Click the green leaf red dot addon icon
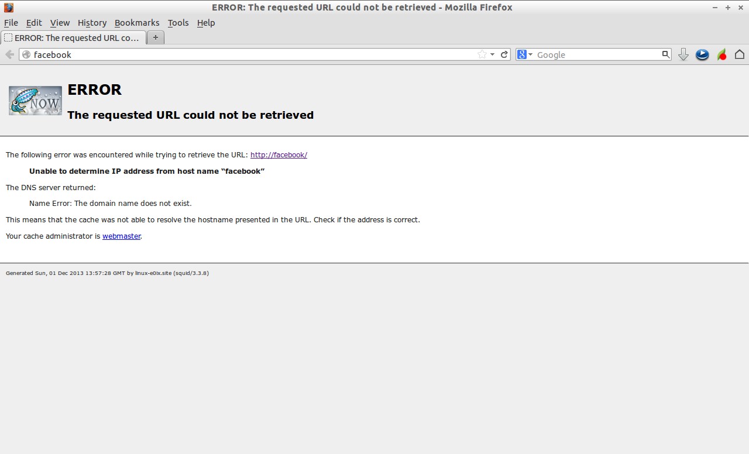749x454 pixels. (722, 54)
